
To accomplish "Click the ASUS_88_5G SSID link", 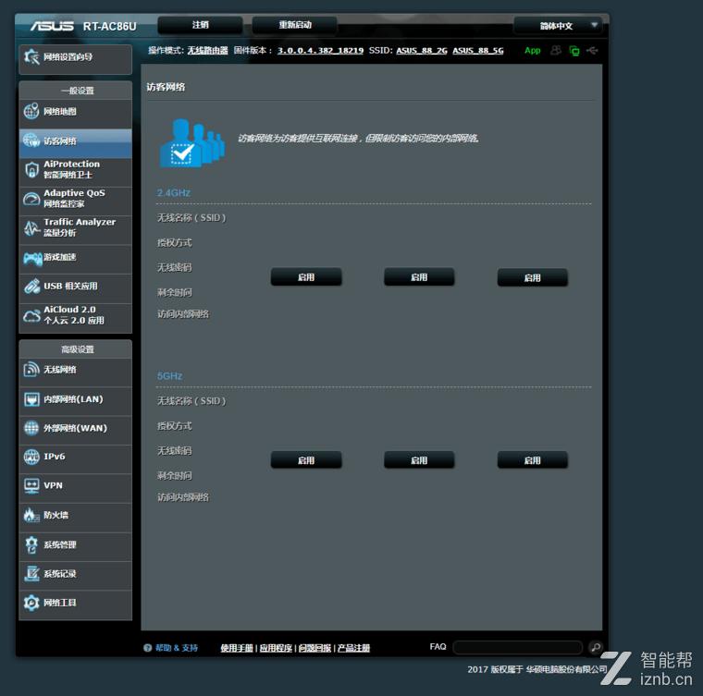I will 478,51.
